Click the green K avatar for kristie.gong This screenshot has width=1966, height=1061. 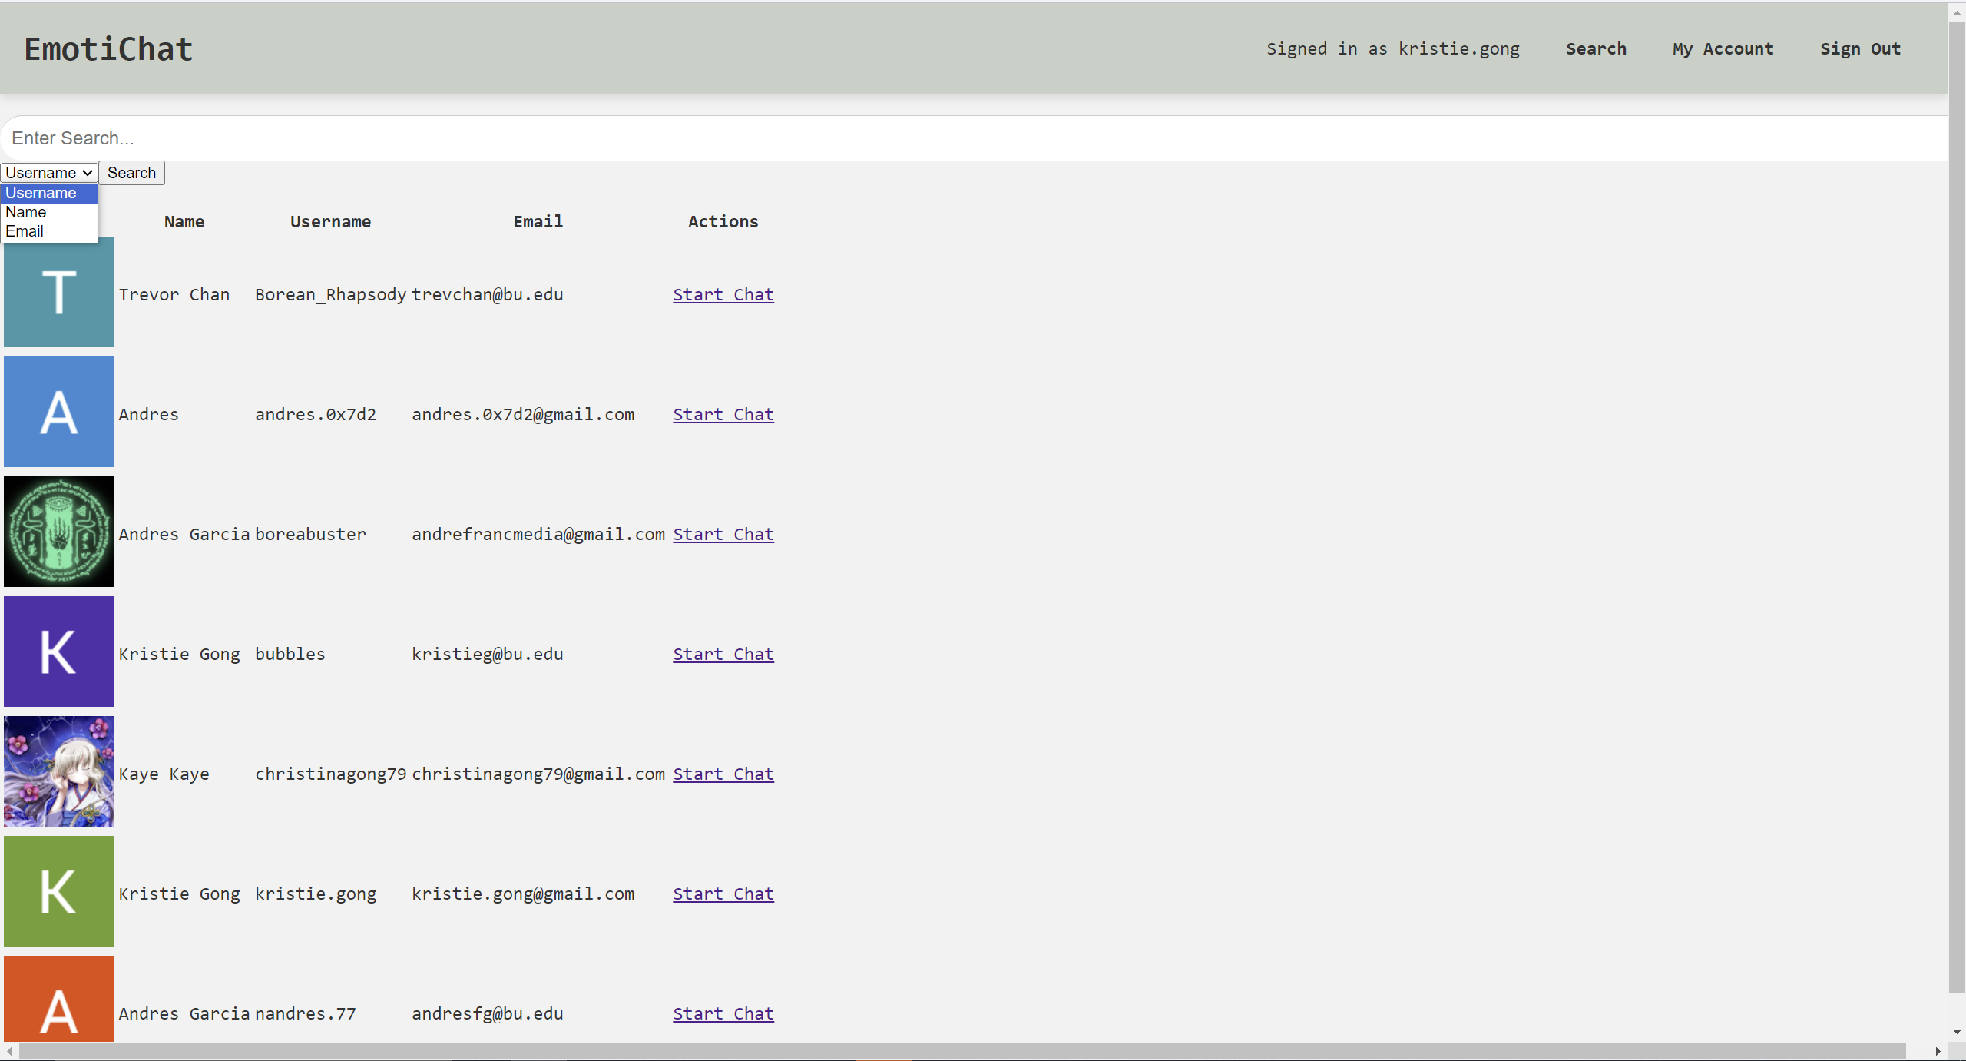(59, 891)
